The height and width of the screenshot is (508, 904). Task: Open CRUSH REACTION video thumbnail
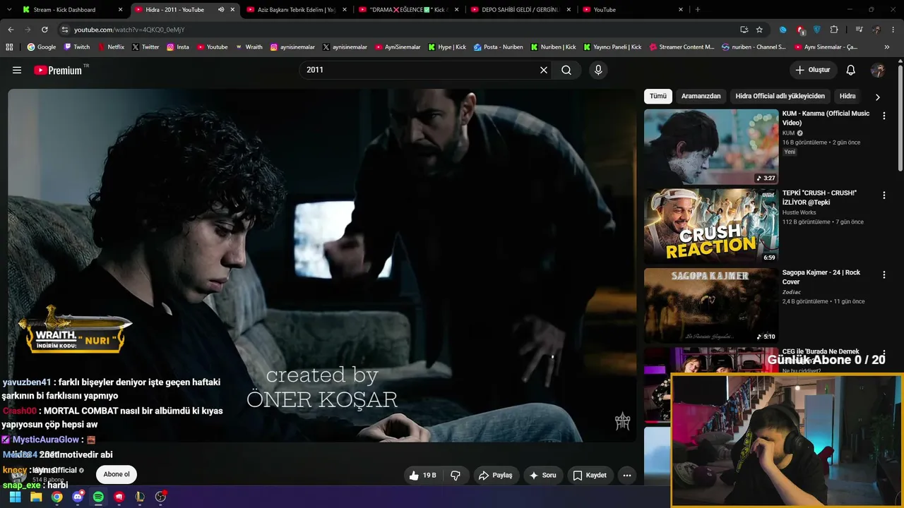pos(711,226)
